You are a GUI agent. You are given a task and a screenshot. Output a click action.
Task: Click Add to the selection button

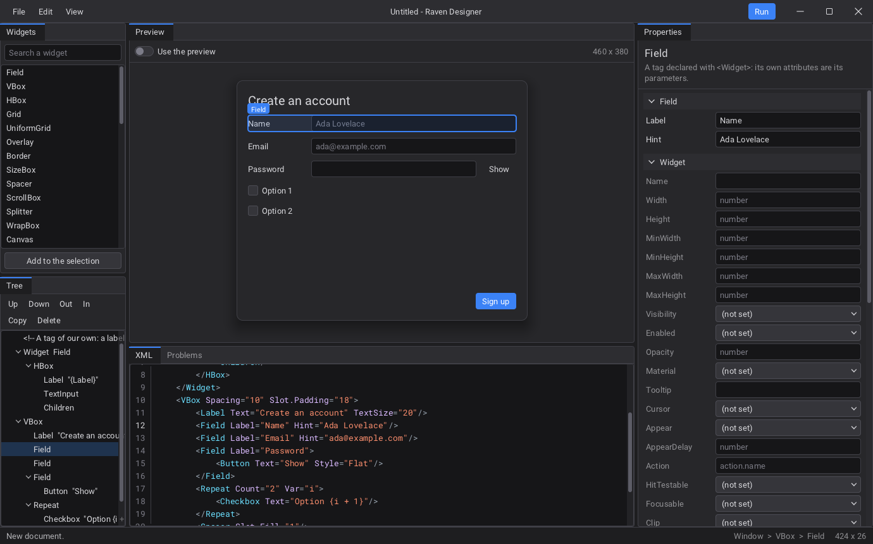[x=63, y=261]
